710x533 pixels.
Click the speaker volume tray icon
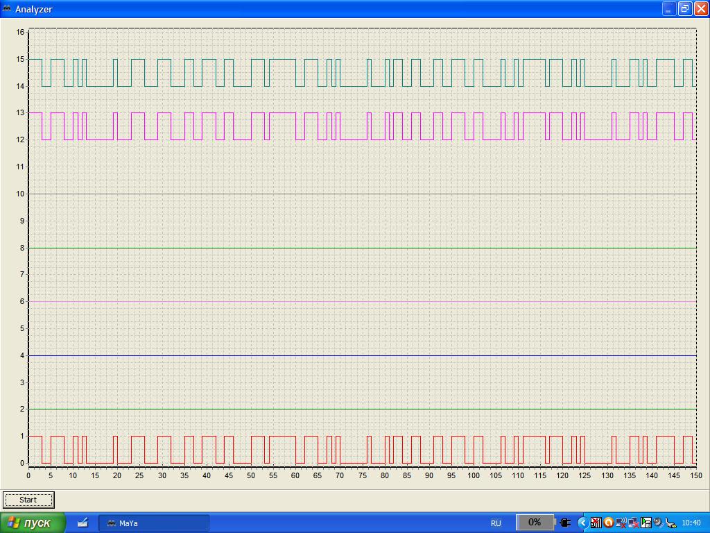[x=658, y=523]
